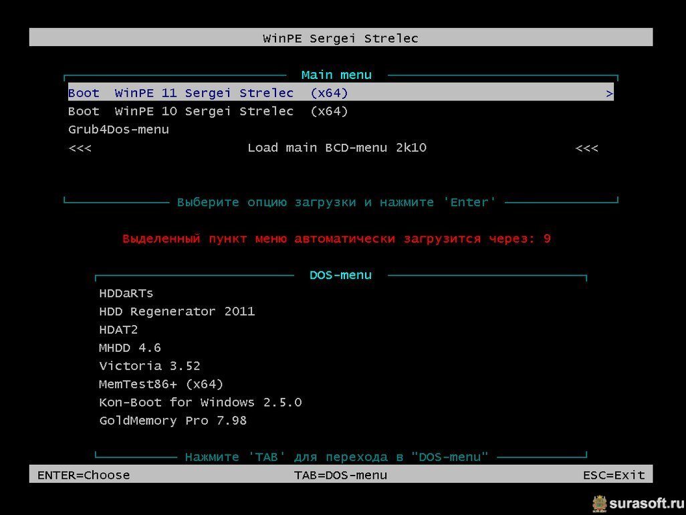Start the HDAT2 utility
686x515 pixels.
tap(118, 330)
